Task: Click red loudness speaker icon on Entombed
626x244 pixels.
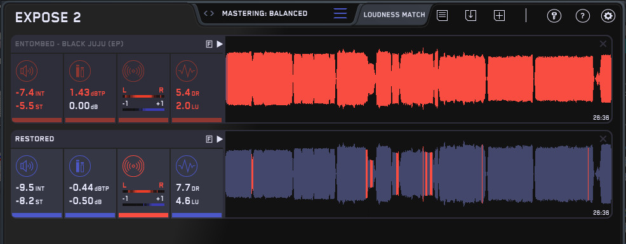Action: tap(27, 72)
